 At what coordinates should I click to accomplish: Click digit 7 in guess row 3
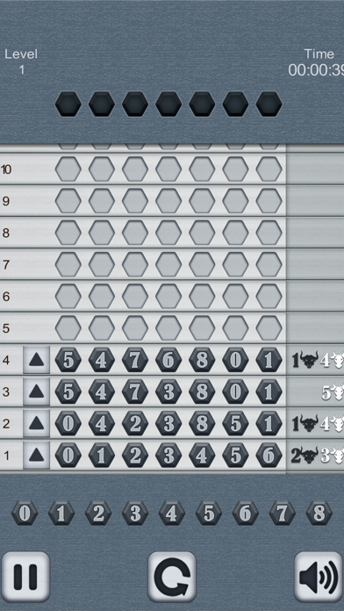coord(135,392)
